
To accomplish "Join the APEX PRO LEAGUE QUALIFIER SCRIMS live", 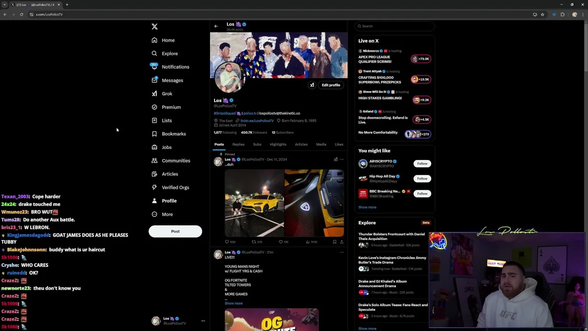I will [421, 59].
